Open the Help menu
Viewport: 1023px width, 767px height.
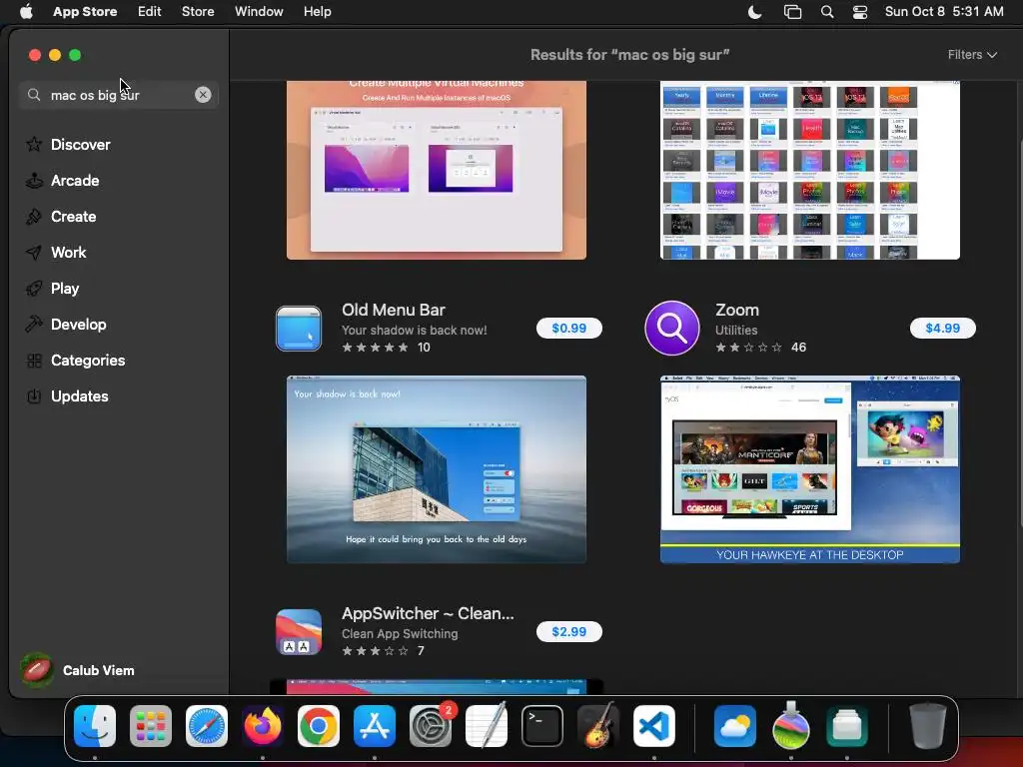317,12
